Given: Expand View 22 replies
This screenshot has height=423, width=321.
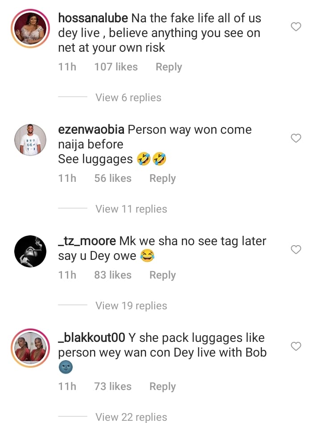Looking at the screenshot, I should tap(132, 417).
